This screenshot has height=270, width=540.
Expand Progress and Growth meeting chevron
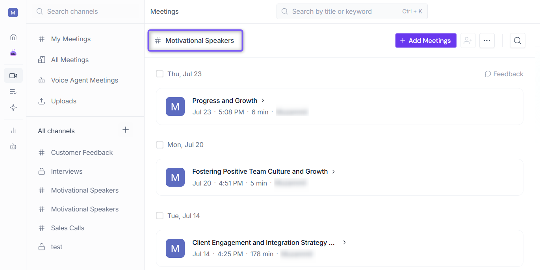point(263,101)
